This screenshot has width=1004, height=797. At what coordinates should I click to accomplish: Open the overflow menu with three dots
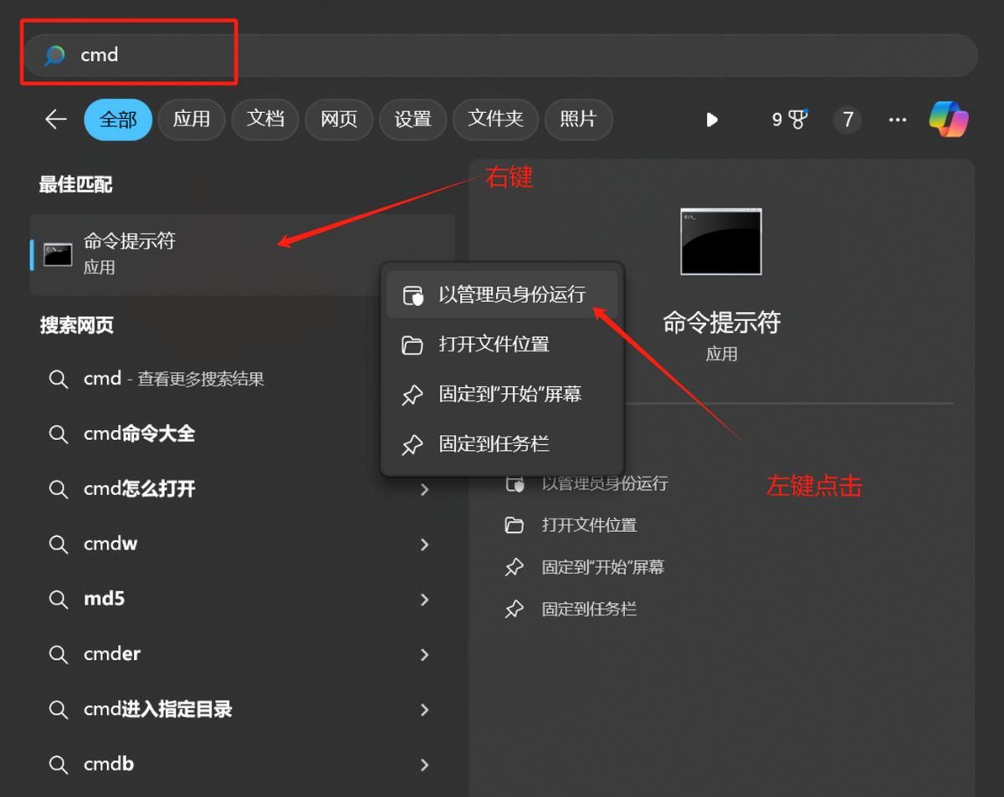tap(898, 120)
